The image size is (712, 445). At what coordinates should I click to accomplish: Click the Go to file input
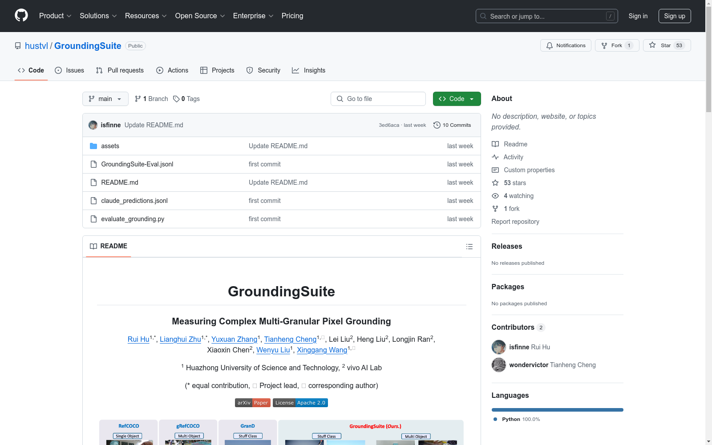pos(378,99)
